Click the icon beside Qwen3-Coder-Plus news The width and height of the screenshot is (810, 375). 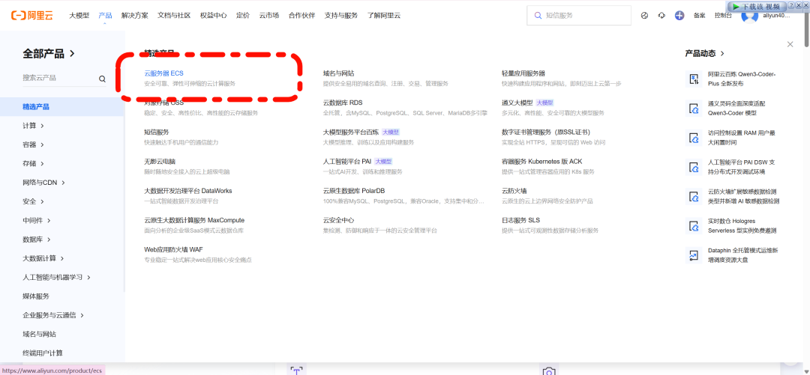tap(692, 79)
